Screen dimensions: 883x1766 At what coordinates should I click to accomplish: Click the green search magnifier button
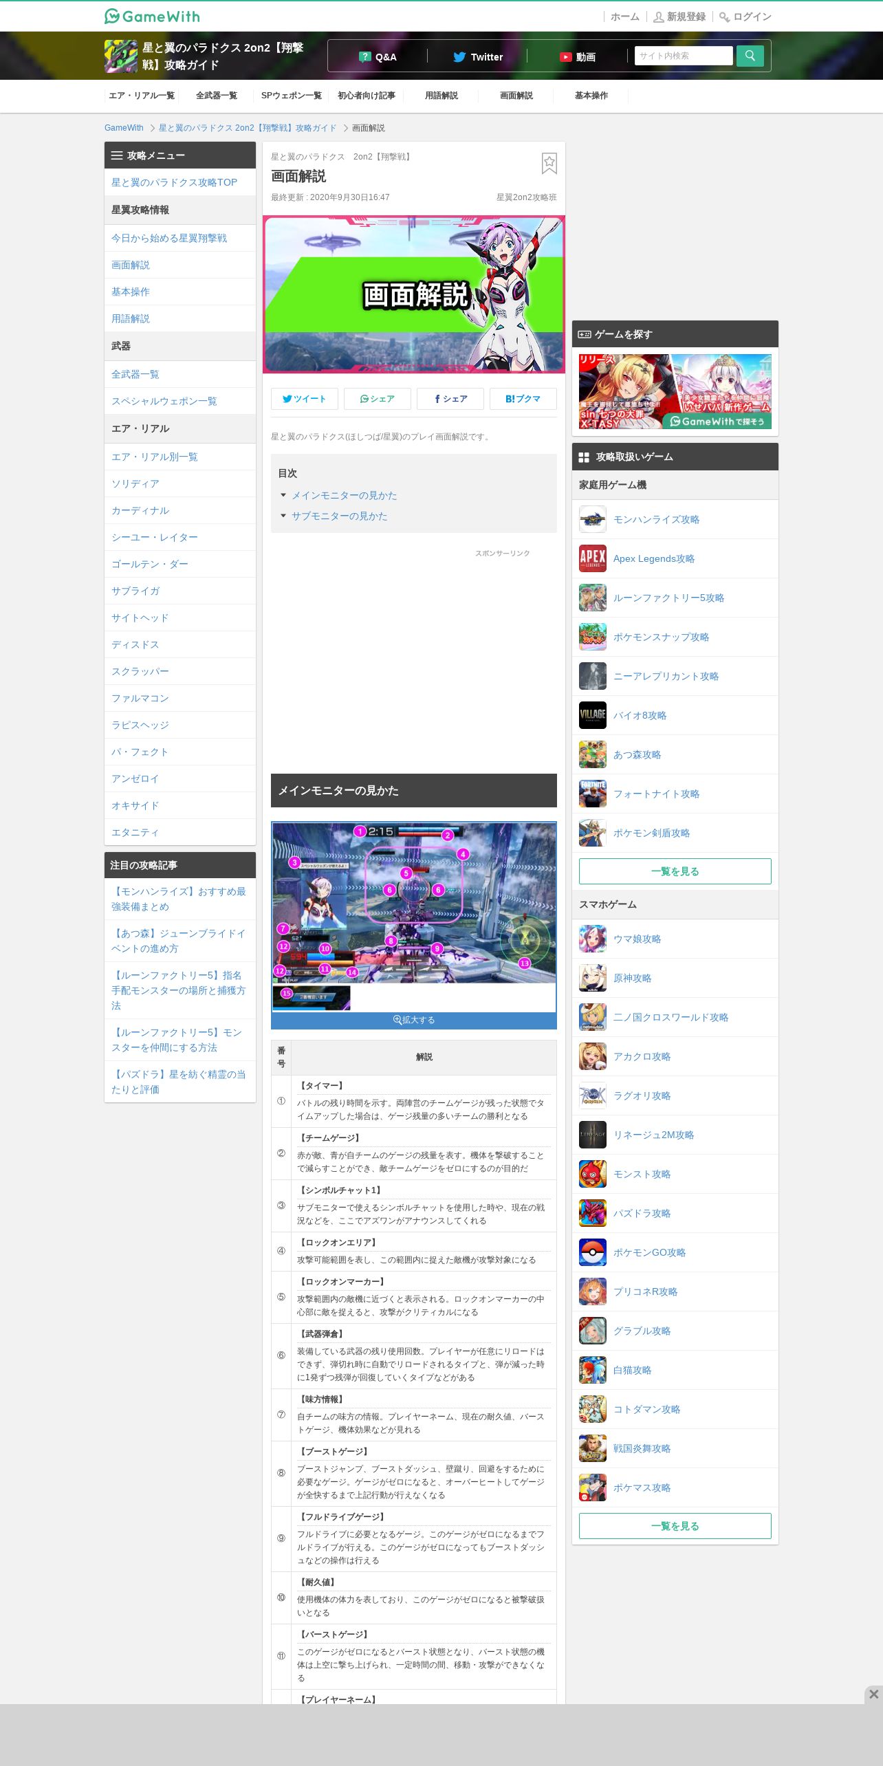[x=750, y=56]
